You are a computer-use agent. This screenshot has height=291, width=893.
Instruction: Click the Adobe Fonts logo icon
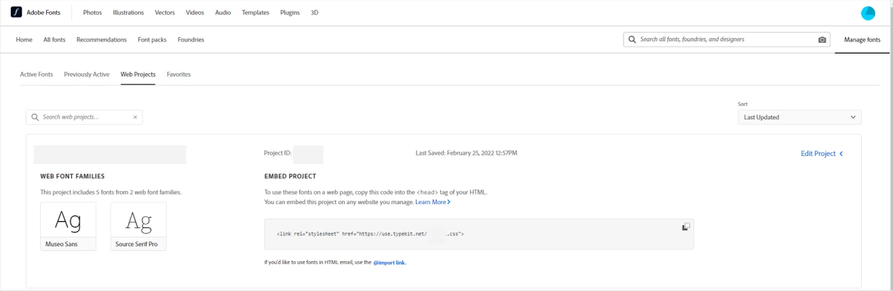pyautogui.click(x=16, y=12)
